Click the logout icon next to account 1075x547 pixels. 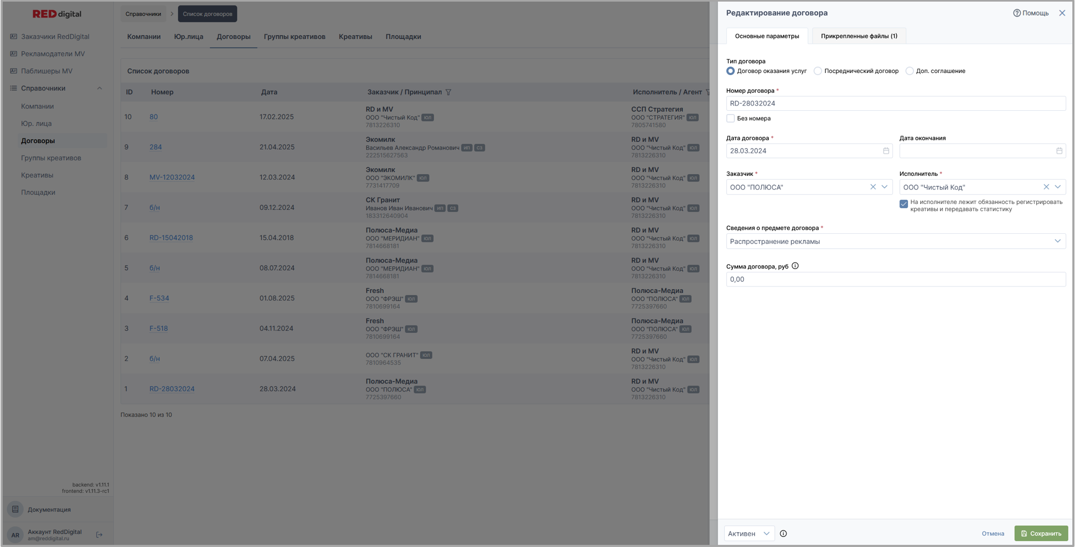(x=99, y=535)
